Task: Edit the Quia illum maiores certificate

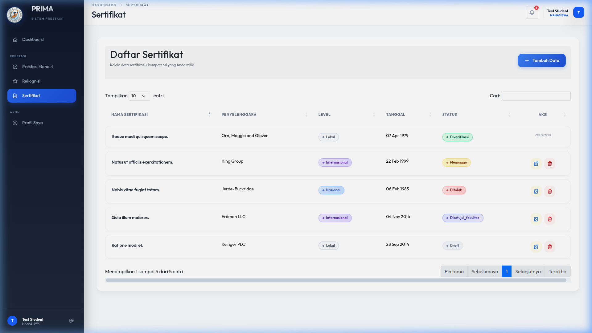Action: [536, 219]
